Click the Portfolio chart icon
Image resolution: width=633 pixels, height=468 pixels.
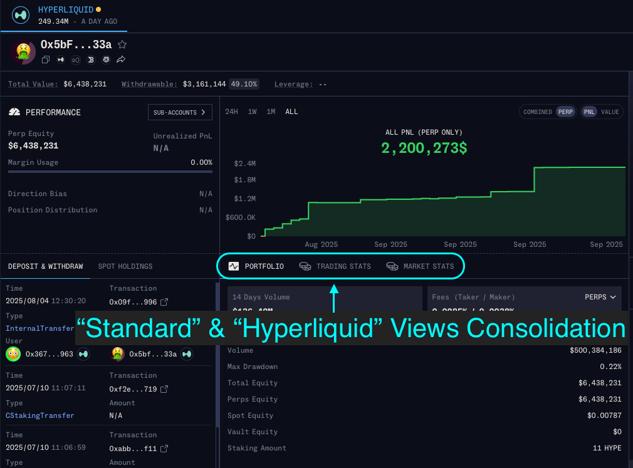point(234,266)
